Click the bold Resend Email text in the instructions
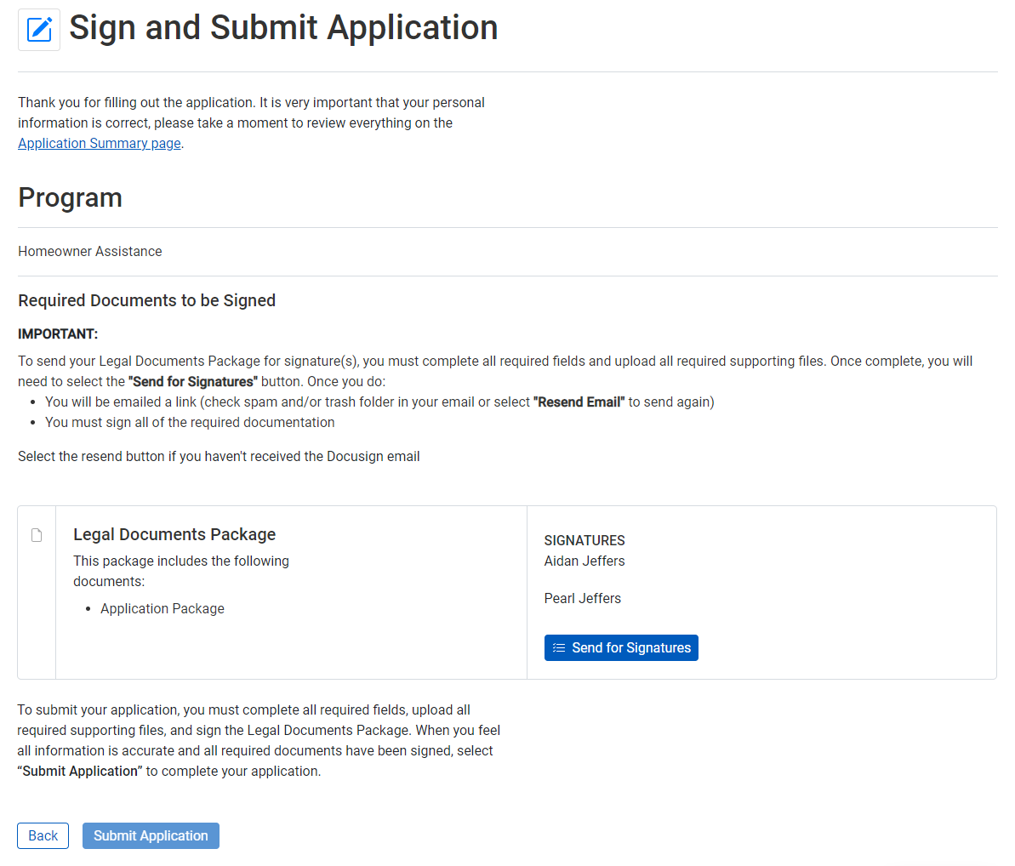The image size is (1015, 866). click(579, 402)
